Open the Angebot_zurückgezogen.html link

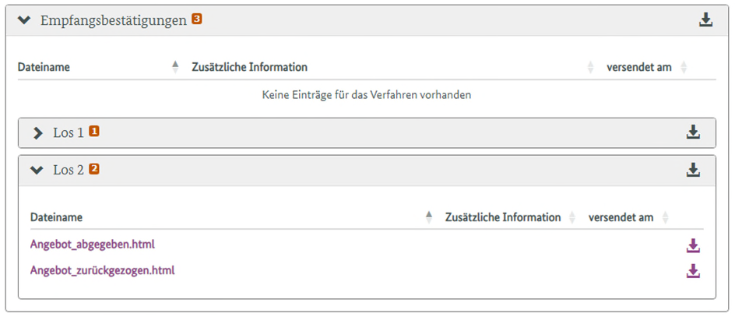click(x=102, y=271)
